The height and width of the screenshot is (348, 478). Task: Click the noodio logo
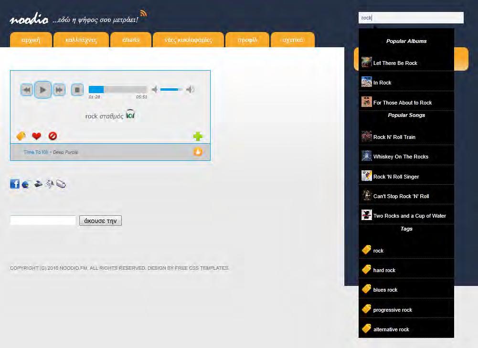[29, 19]
